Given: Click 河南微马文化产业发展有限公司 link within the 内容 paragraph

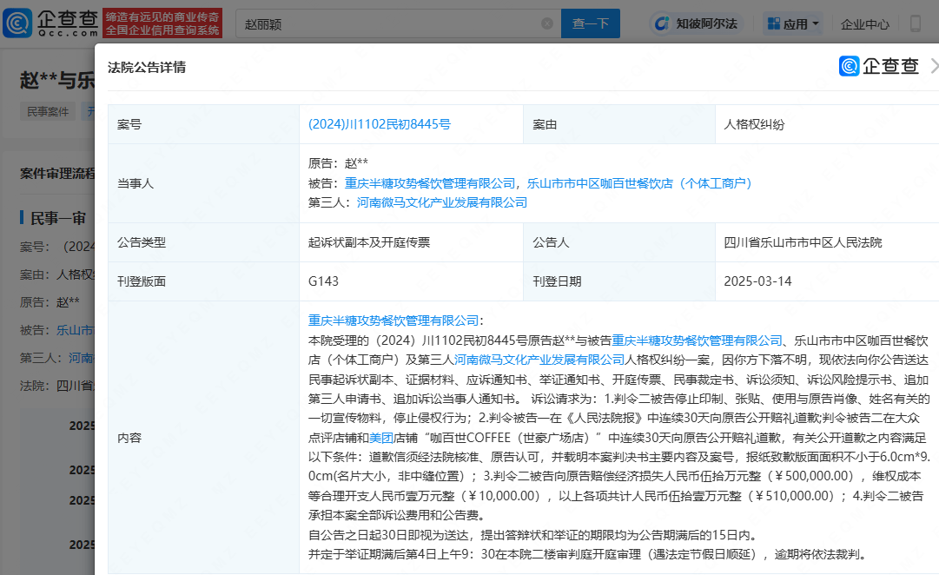Looking at the screenshot, I should click(539, 360).
